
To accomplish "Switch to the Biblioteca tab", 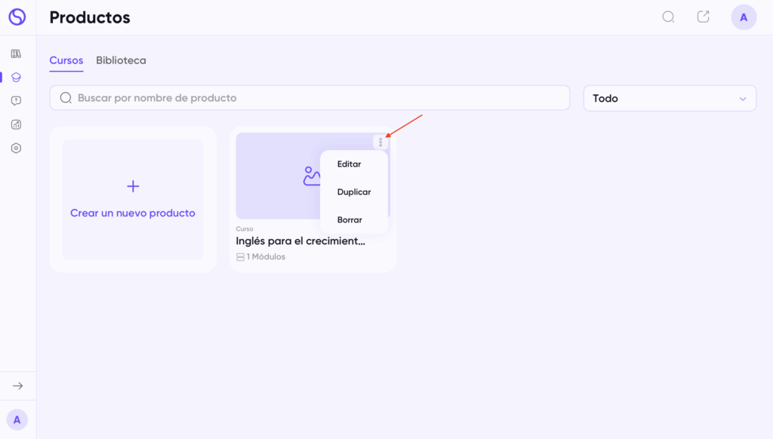I will [121, 60].
